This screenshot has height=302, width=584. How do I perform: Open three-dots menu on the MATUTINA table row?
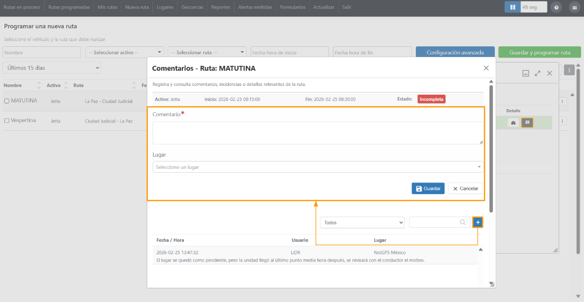click(562, 101)
